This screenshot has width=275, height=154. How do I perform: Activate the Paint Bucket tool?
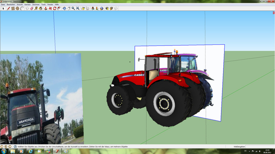[x=41, y=8]
